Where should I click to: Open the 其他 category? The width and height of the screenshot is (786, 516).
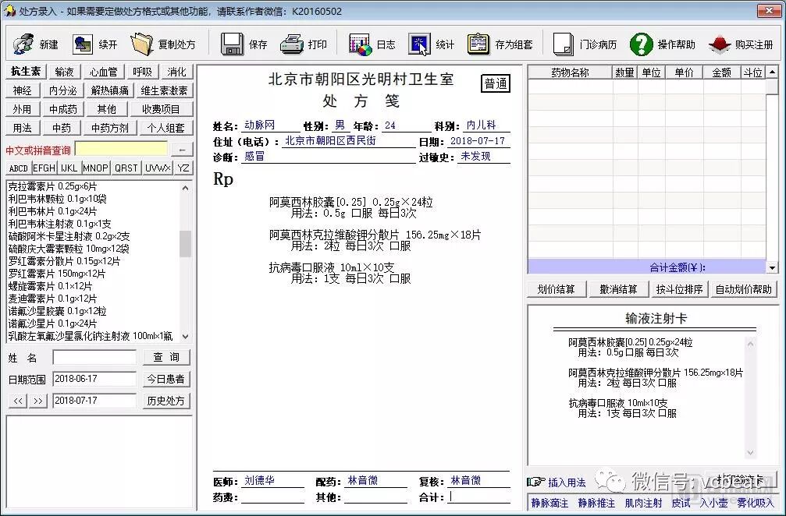(x=106, y=109)
